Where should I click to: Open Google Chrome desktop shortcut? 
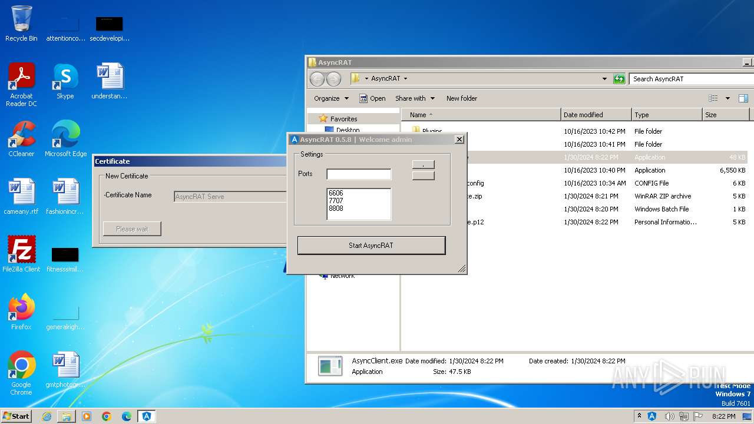click(21, 373)
